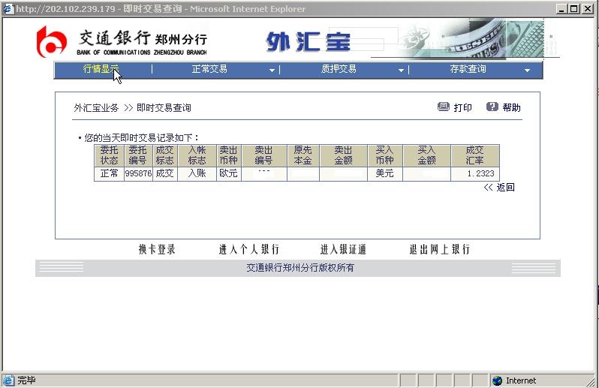The width and height of the screenshot is (599, 388).
Task: Click the 买入币种 column header
Action: coord(384,155)
